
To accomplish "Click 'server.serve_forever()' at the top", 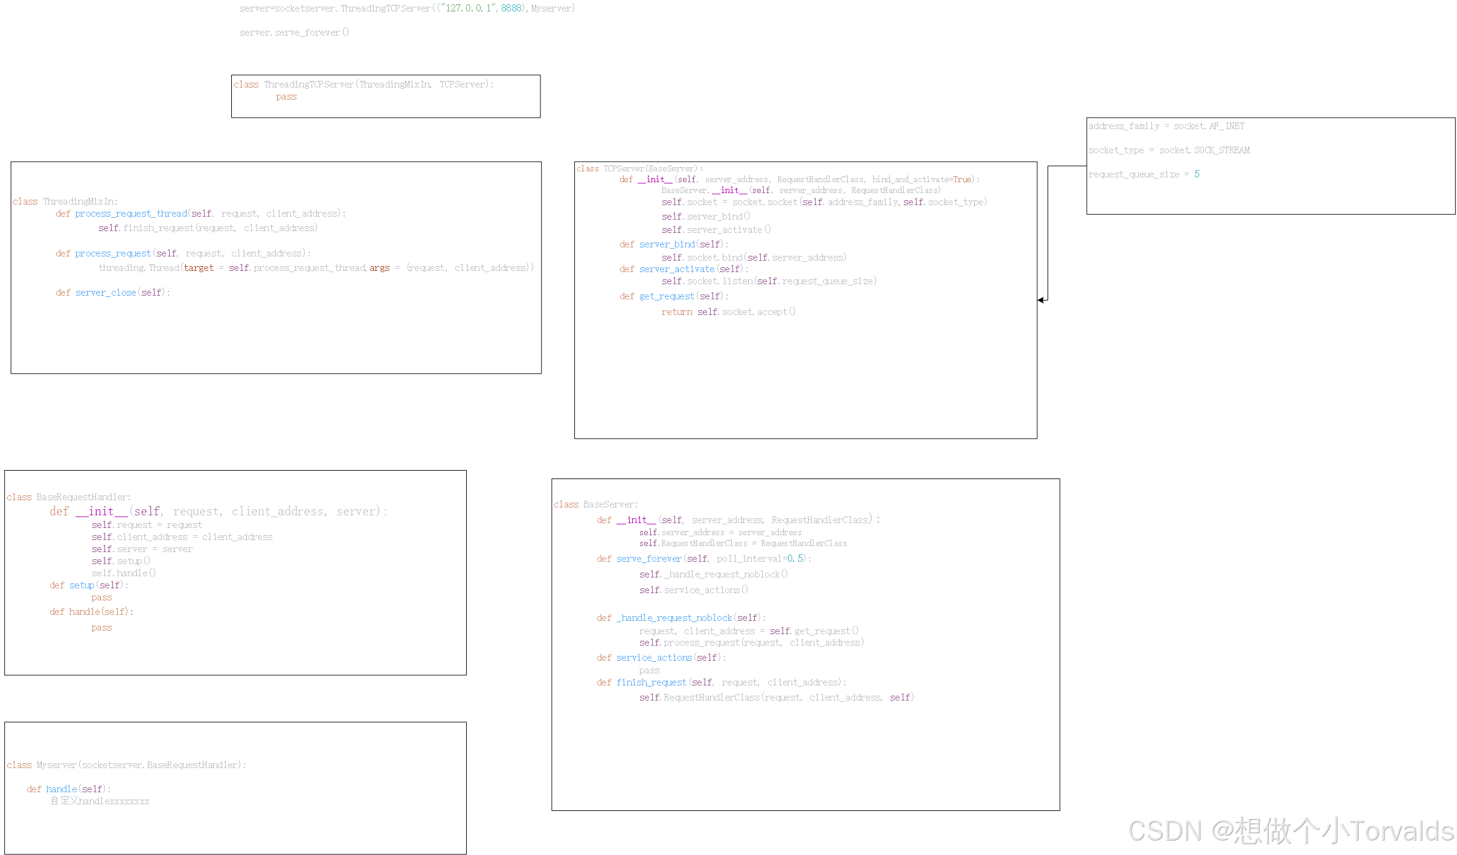I will pyautogui.click(x=294, y=33).
